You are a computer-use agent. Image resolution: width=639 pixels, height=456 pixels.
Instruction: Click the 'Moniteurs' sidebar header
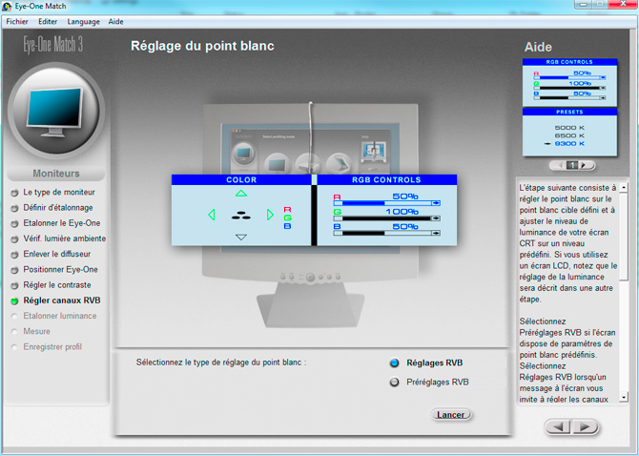[56, 174]
